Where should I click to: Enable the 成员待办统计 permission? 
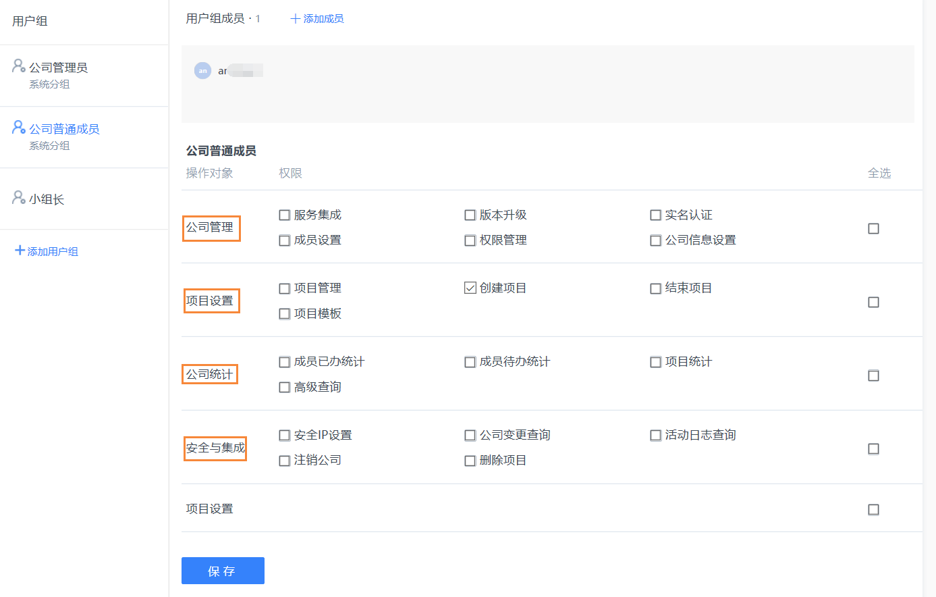pos(470,362)
